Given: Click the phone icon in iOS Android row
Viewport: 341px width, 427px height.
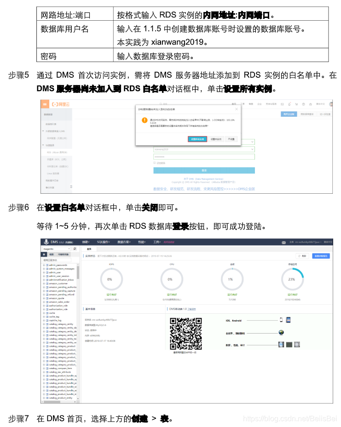Looking at the screenshot, I should pos(281,320).
